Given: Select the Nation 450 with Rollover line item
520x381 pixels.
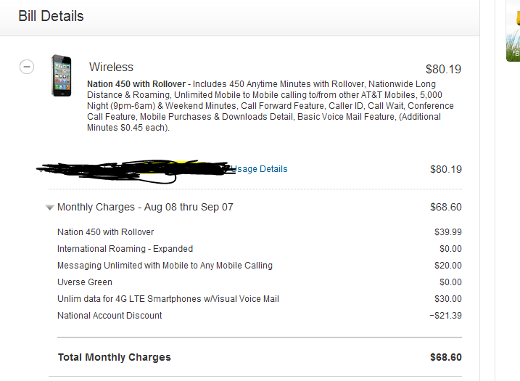Looking at the screenshot, I should [105, 232].
